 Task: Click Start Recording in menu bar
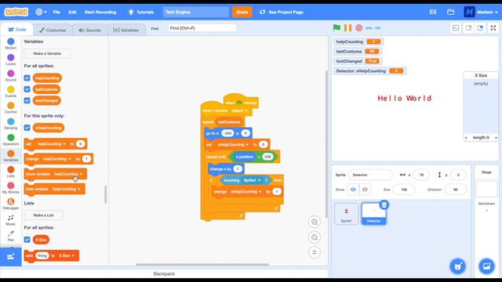pos(100,12)
